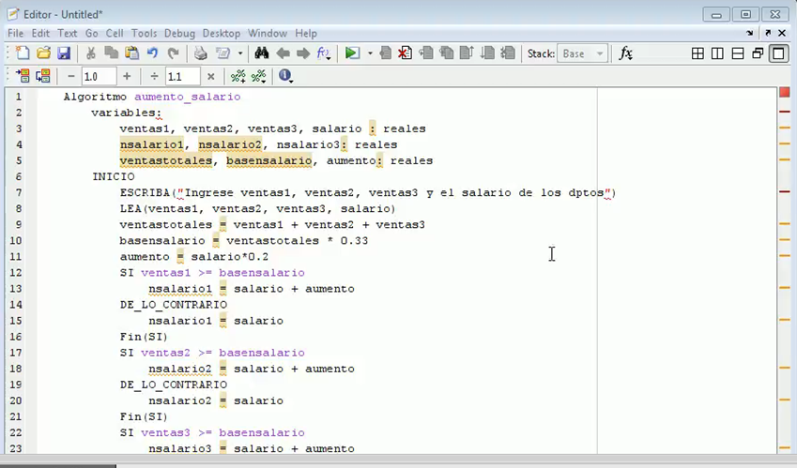The width and height of the screenshot is (797, 468).
Task: Click the debug Step Out icon
Action: click(x=467, y=53)
